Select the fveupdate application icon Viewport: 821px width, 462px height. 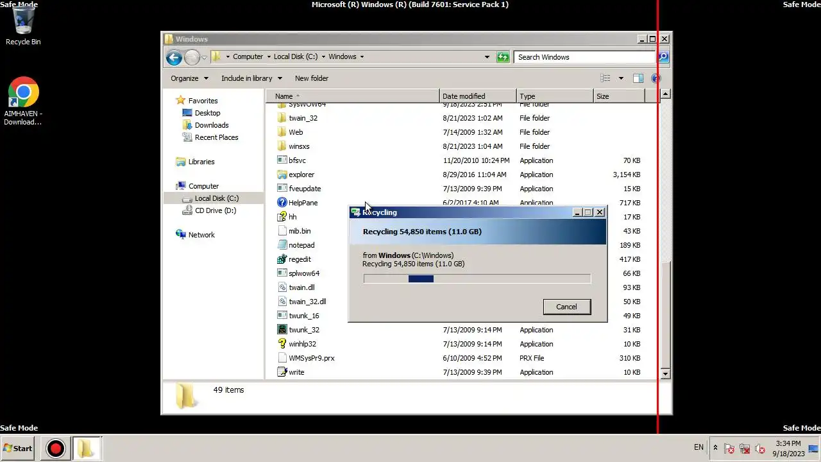pos(282,189)
